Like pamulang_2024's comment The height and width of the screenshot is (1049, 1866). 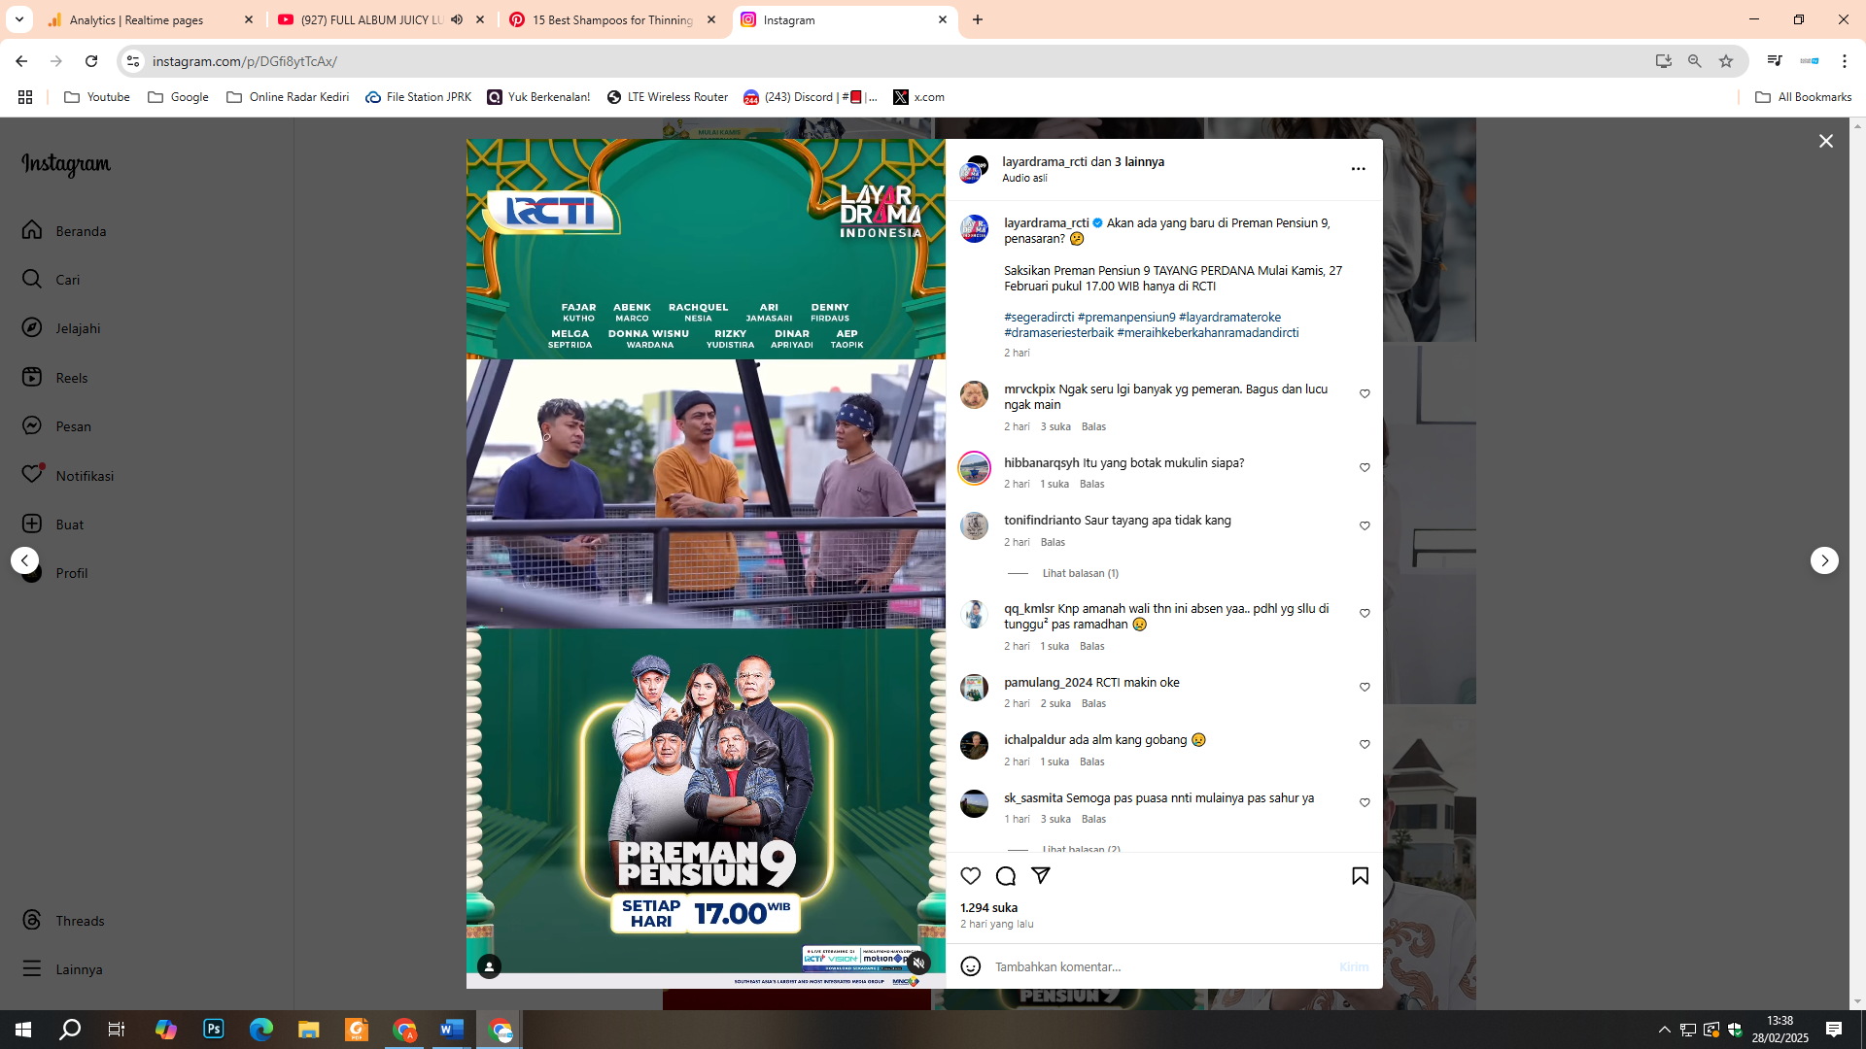point(1365,688)
